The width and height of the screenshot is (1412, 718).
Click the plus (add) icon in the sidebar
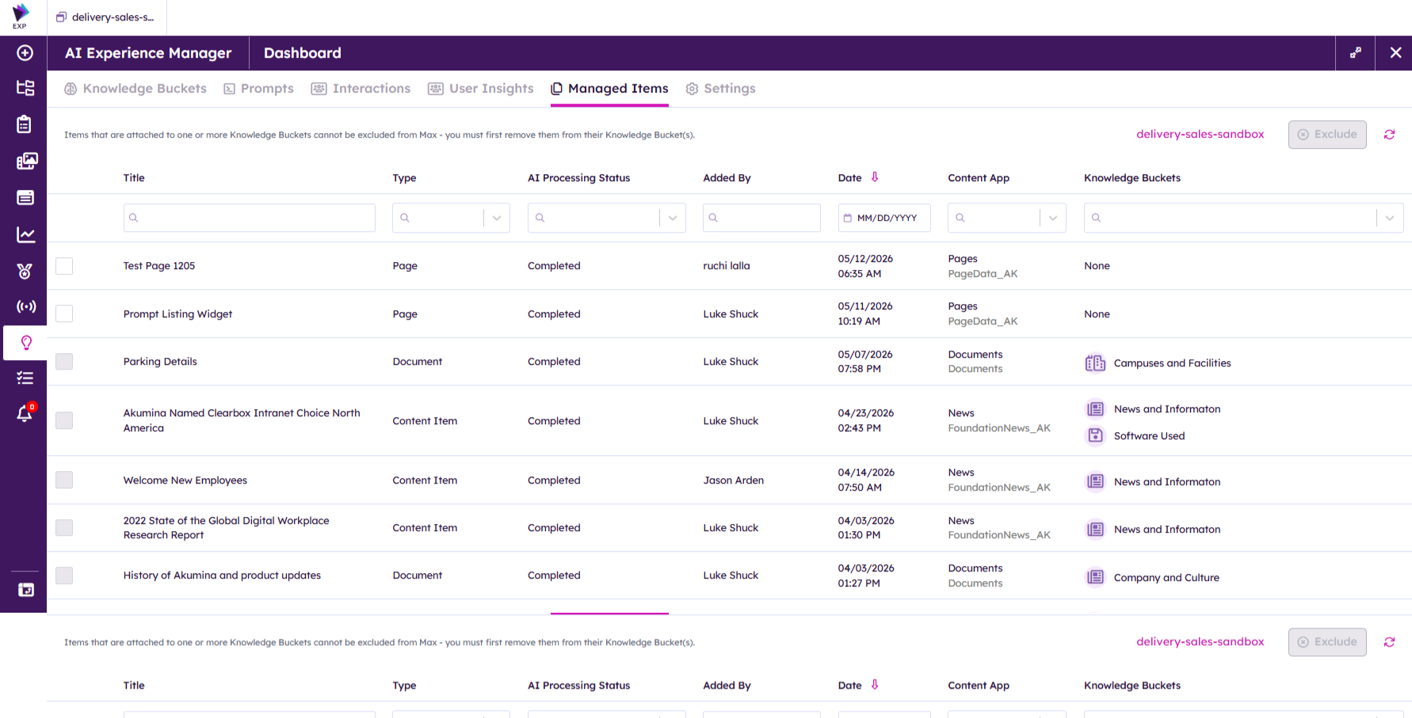pos(25,52)
